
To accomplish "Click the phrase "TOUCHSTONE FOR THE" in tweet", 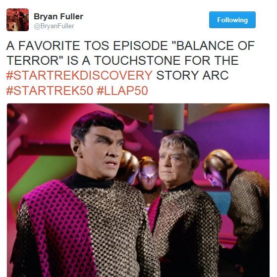I will 166,60.
